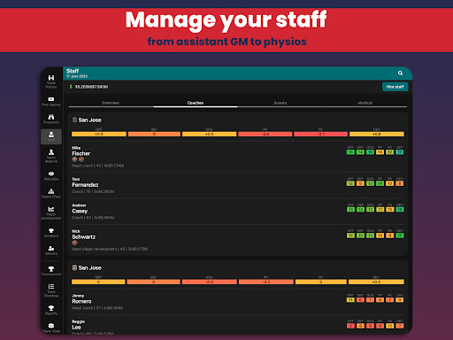Click Fischer's teal DEV rating box

(400, 152)
